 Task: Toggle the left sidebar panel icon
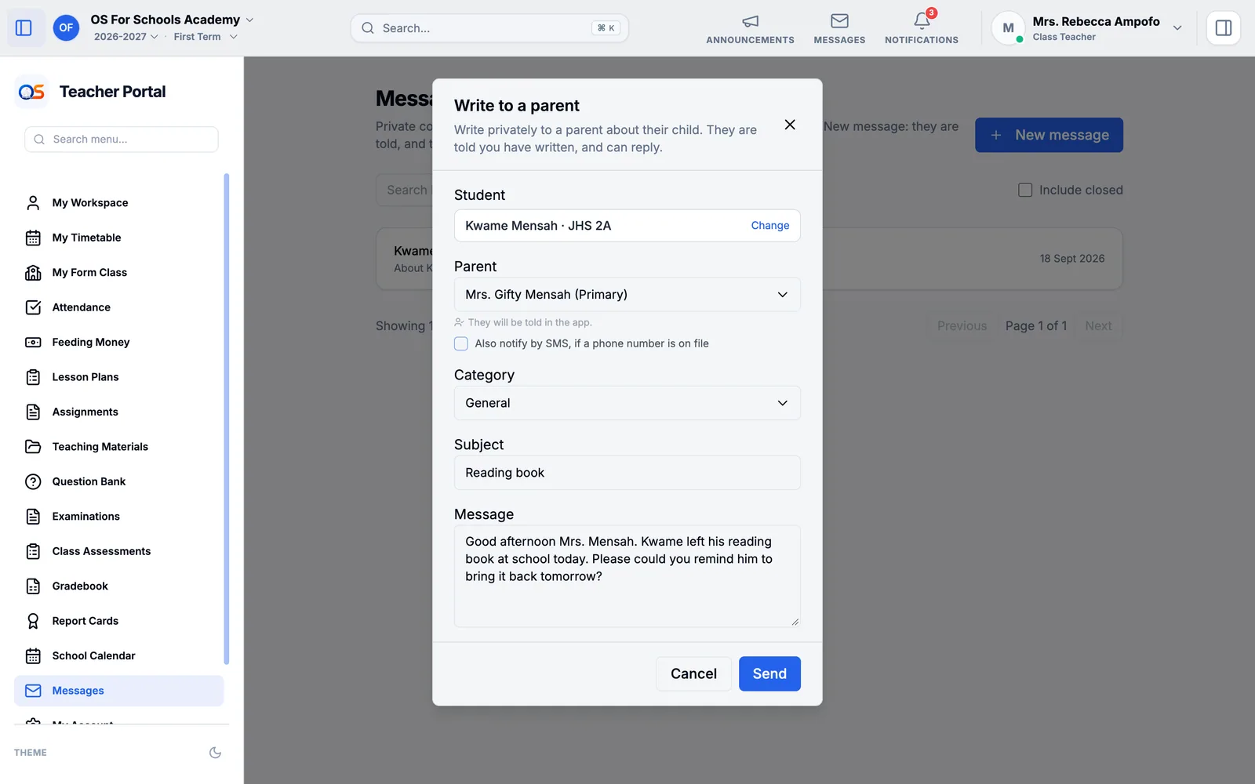coord(24,28)
